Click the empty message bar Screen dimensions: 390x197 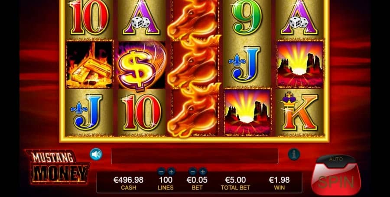coord(195,156)
